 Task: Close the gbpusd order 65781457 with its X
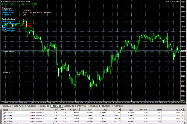coord(182,115)
